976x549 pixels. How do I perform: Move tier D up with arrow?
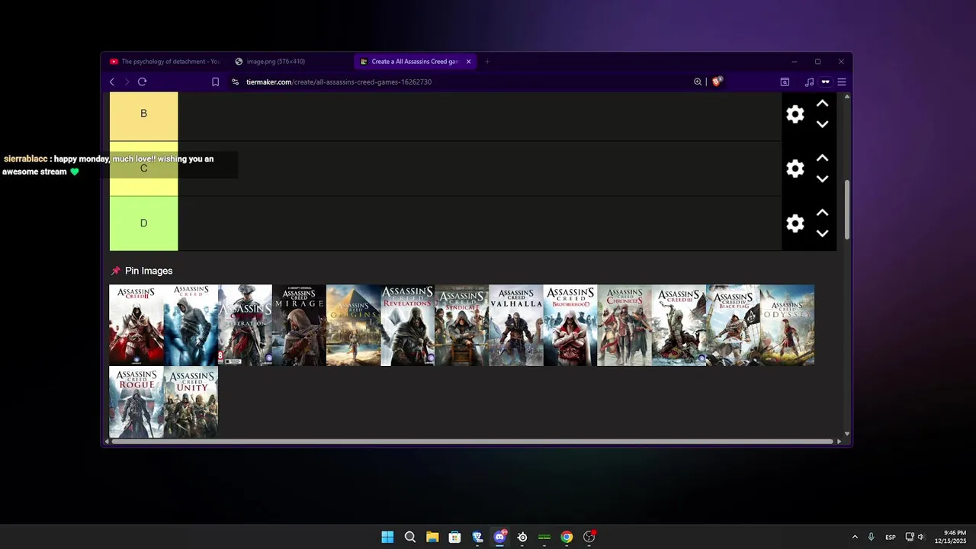click(x=822, y=213)
